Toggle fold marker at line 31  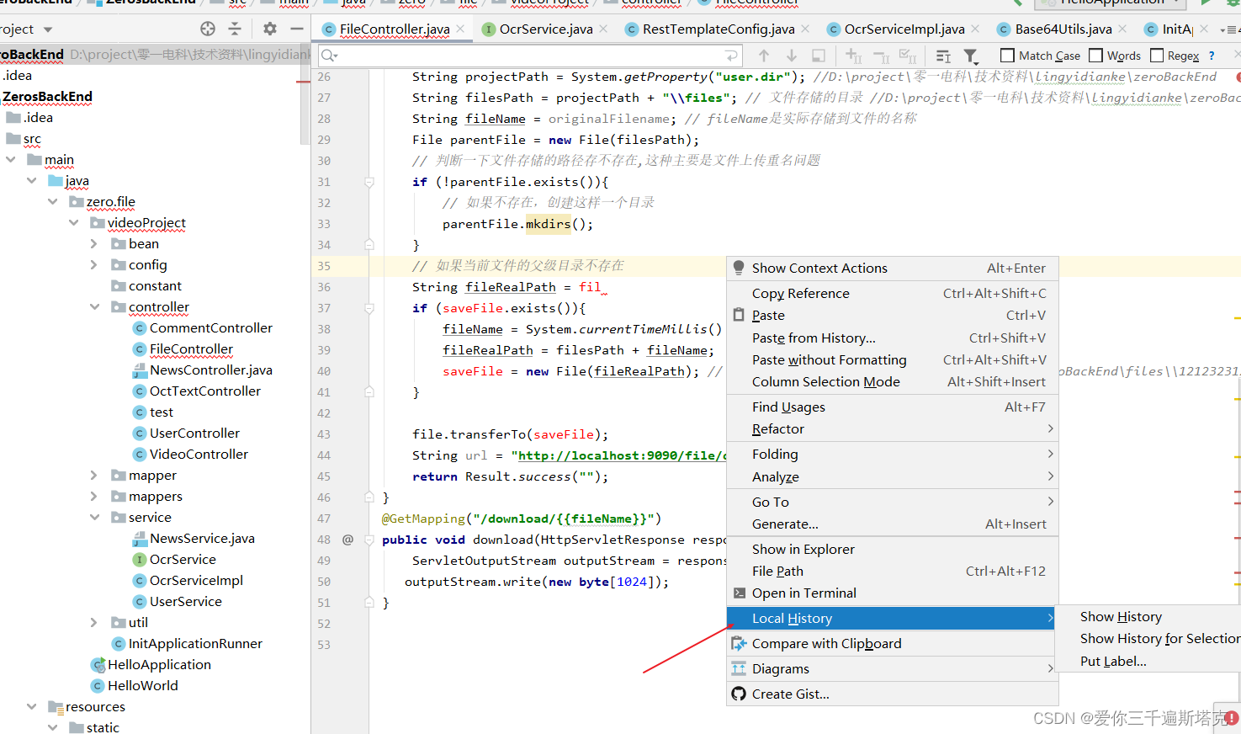point(369,182)
